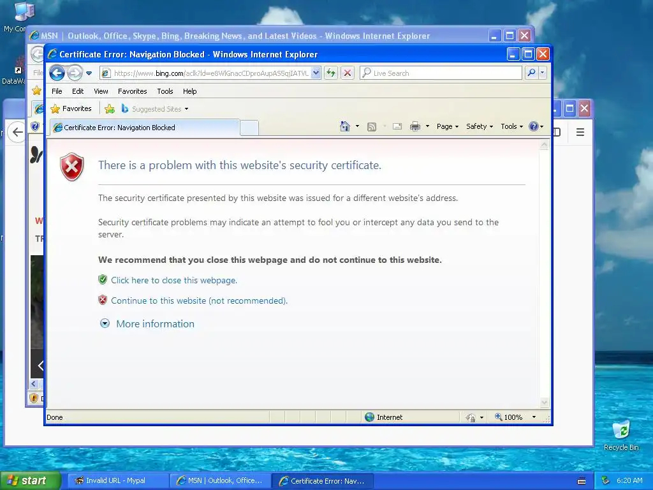Click the on-screen keyboard icon in taskbar
653x490 pixels.
coord(582,481)
